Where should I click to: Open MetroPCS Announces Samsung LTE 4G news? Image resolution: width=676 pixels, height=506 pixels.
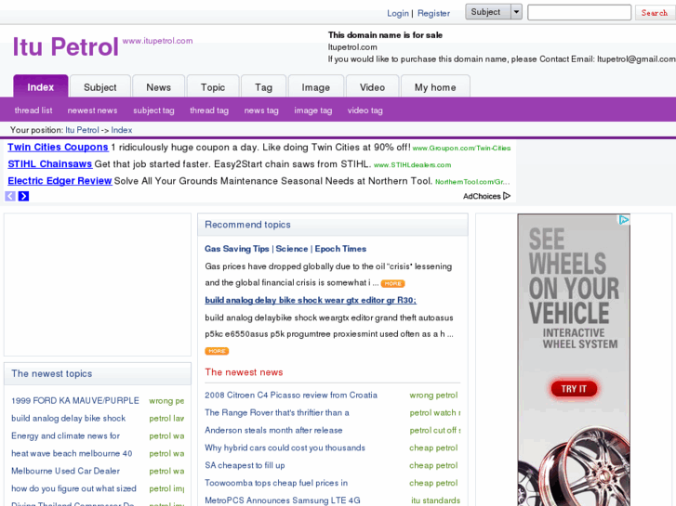pyautogui.click(x=283, y=500)
